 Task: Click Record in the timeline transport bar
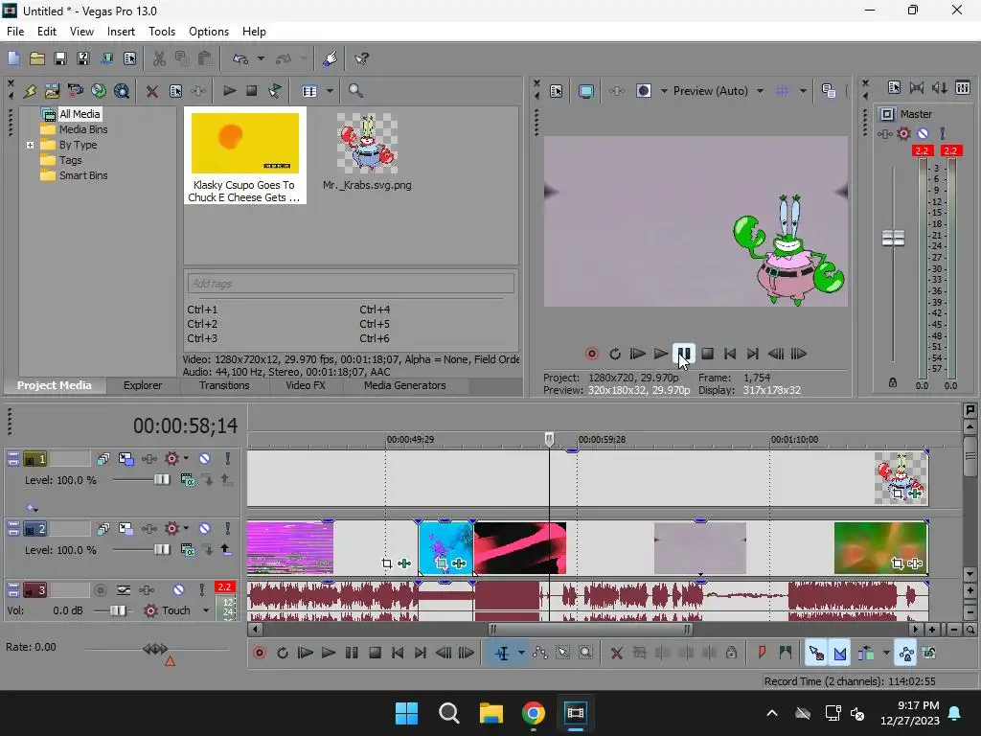[x=260, y=653]
